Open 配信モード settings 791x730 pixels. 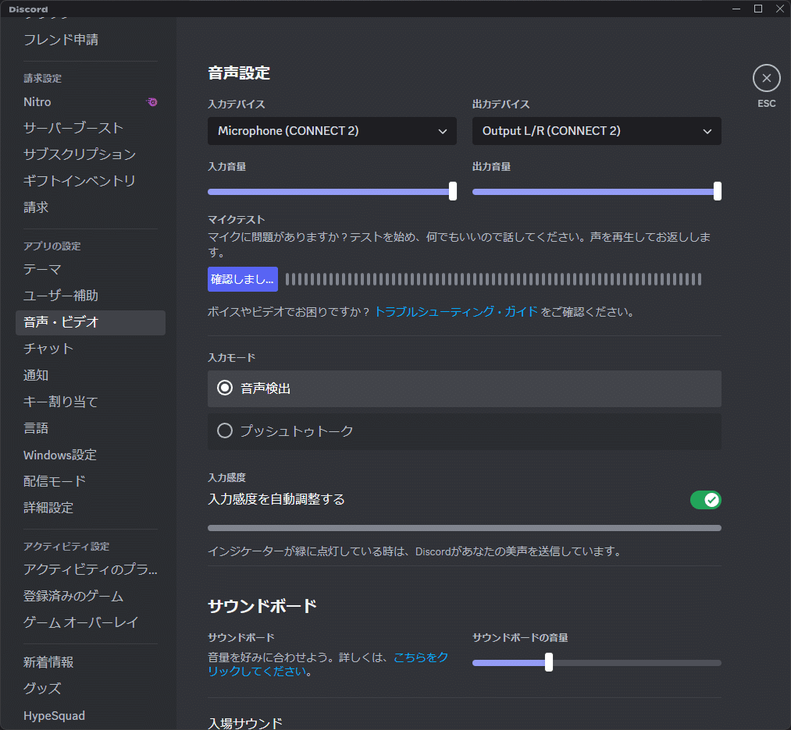pos(54,481)
